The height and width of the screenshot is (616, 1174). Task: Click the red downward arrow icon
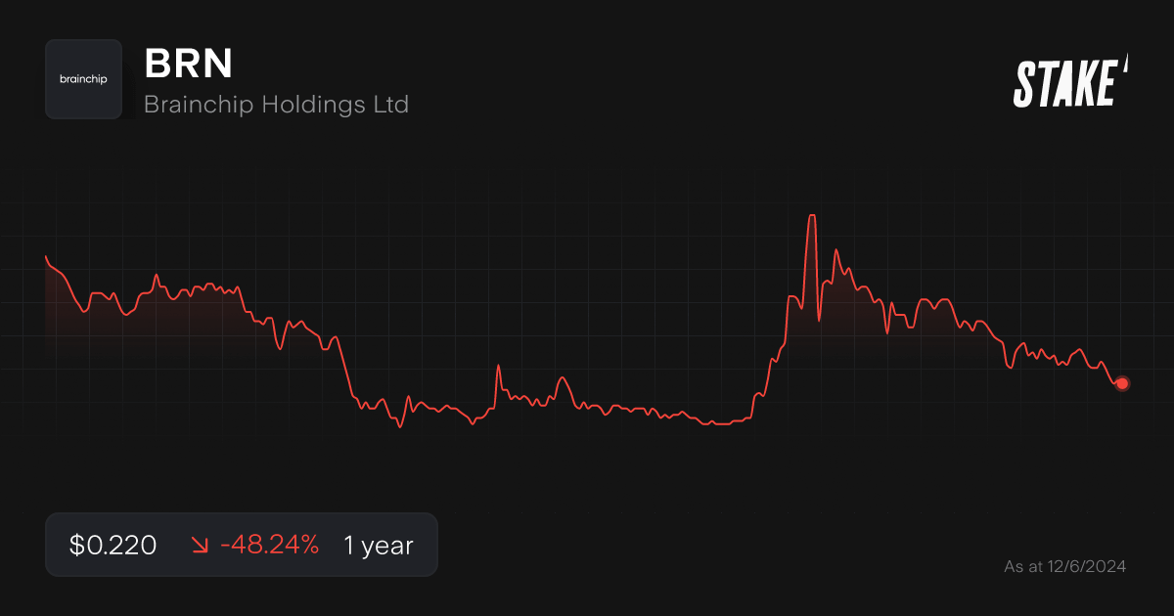(200, 546)
